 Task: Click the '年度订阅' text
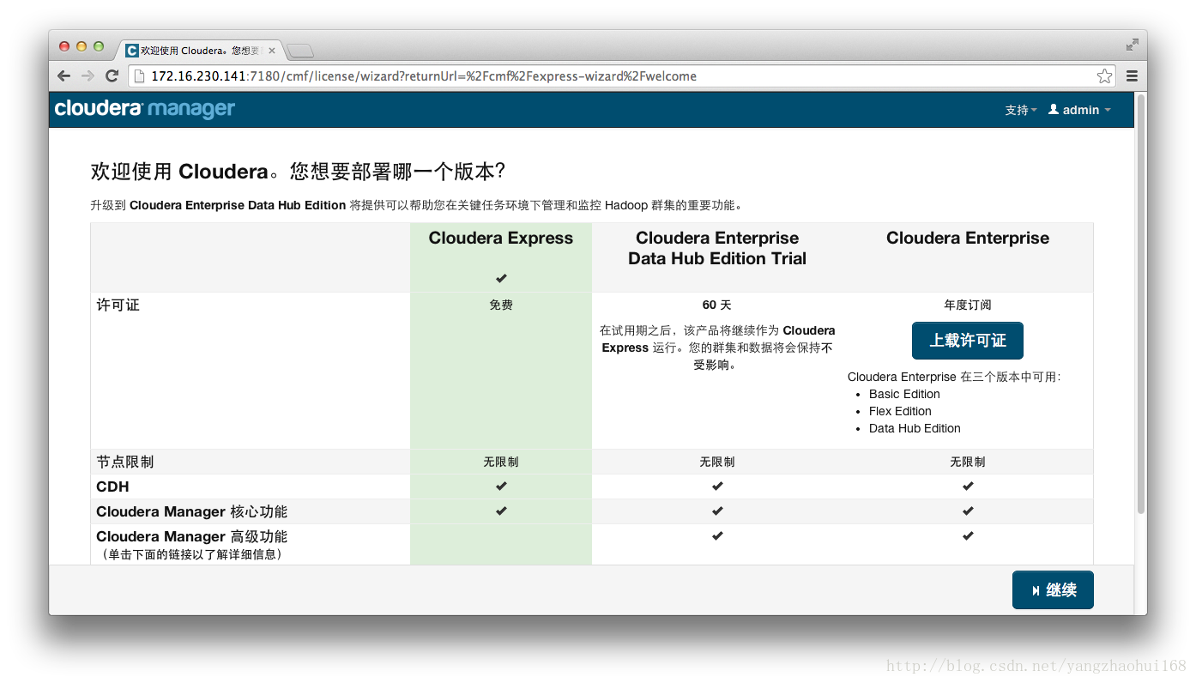[x=968, y=305]
